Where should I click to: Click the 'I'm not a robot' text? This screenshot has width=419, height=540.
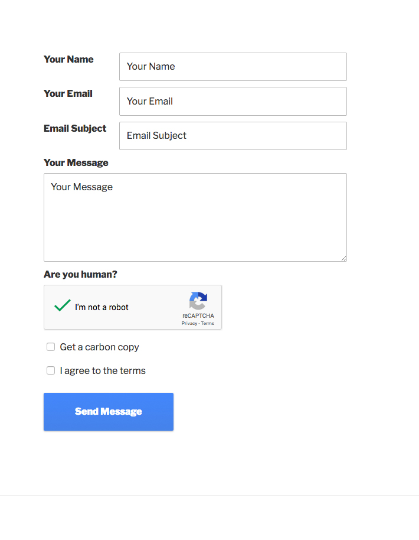click(102, 307)
